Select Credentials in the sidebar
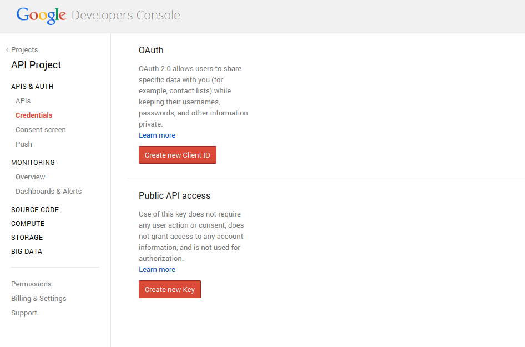This screenshot has height=347, width=525. coord(34,115)
